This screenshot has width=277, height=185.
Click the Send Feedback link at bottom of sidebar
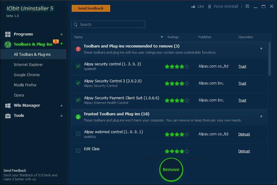pos(15,171)
